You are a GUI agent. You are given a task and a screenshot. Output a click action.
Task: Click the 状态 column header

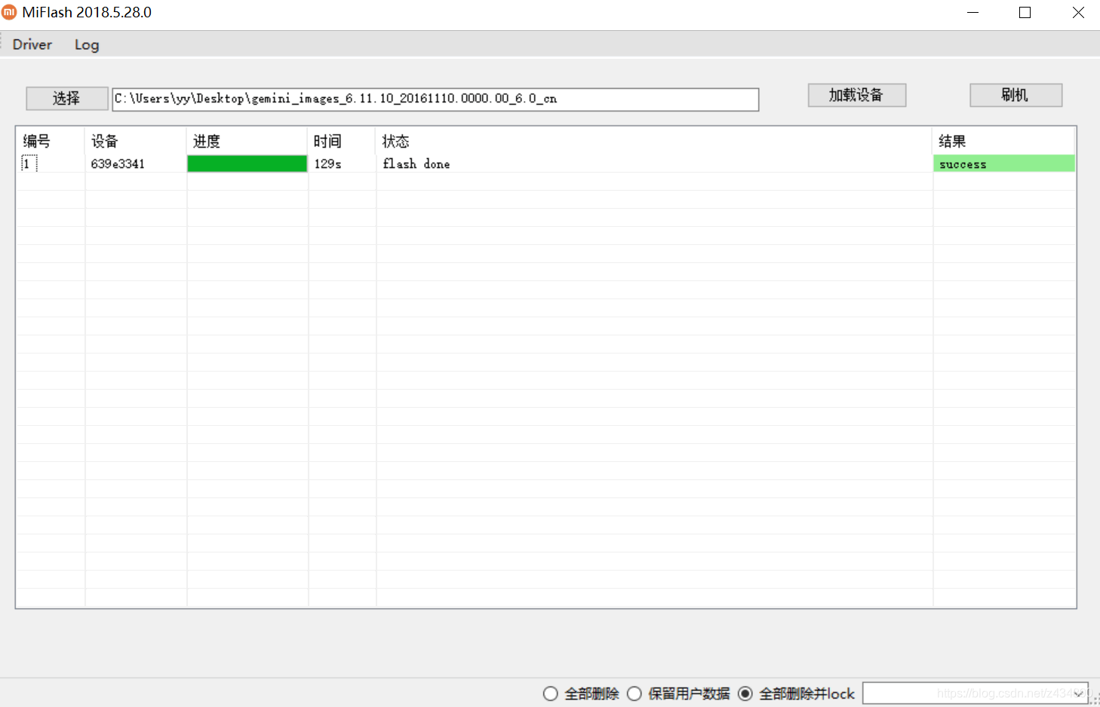[654, 141]
